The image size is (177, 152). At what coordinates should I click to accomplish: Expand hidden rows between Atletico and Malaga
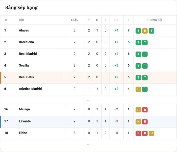[88, 100]
